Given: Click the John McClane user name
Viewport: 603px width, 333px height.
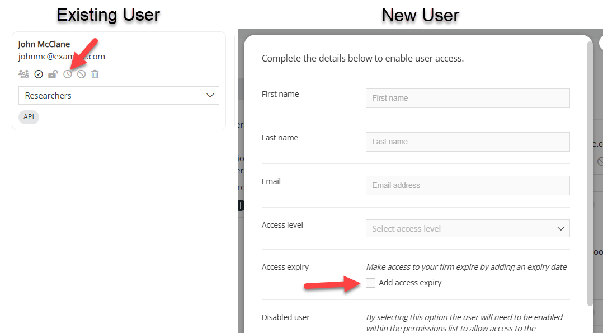Looking at the screenshot, I should point(44,44).
